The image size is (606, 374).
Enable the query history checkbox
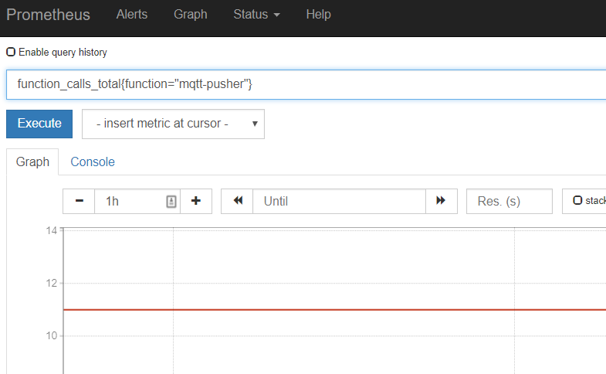tap(11, 53)
